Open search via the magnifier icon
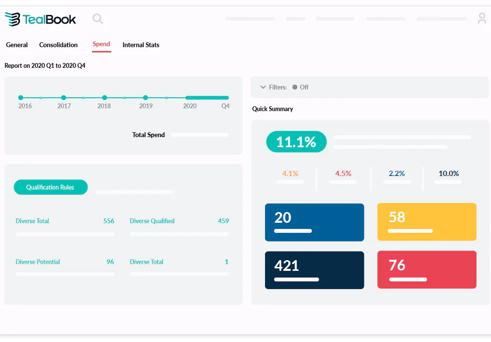Image resolution: width=491 pixels, height=342 pixels. tap(97, 19)
